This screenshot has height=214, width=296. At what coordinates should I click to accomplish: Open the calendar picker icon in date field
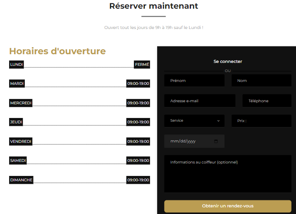click(216, 141)
